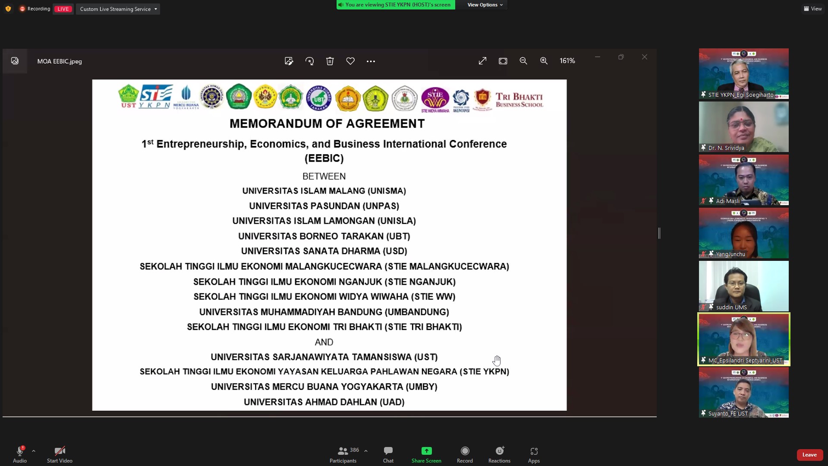Select the MC_Epsilandri Septyarini_UST video thumbnail
The image size is (828, 466).
pos(743,339)
